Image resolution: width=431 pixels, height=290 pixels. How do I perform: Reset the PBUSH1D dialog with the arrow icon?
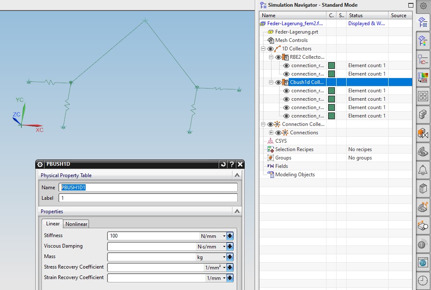[x=223, y=165]
